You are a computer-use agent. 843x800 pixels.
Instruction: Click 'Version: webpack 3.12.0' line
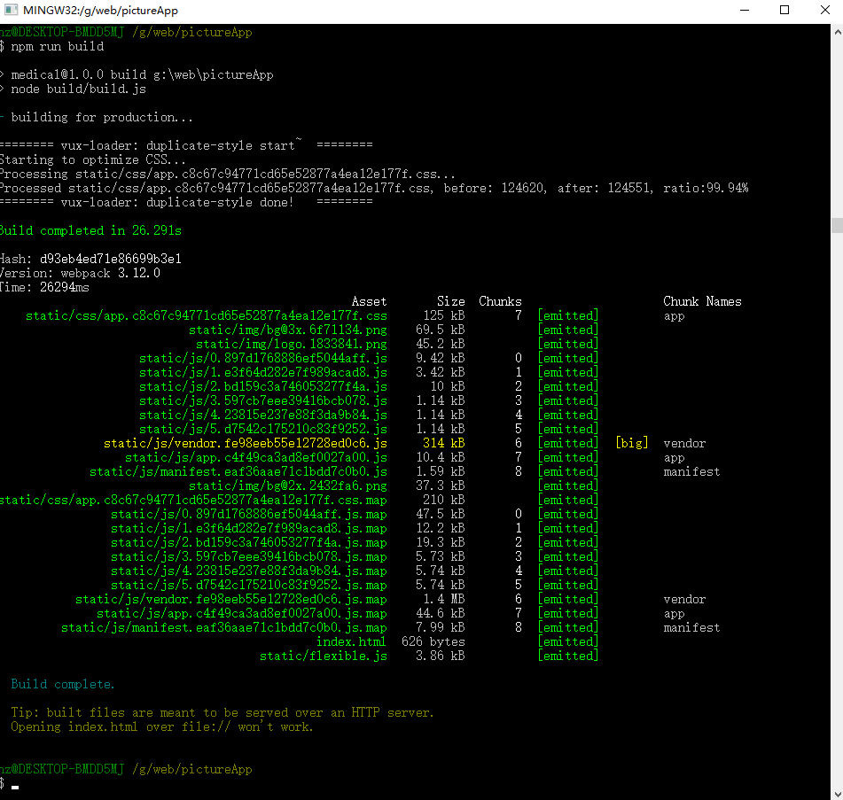pyautogui.click(x=80, y=273)
